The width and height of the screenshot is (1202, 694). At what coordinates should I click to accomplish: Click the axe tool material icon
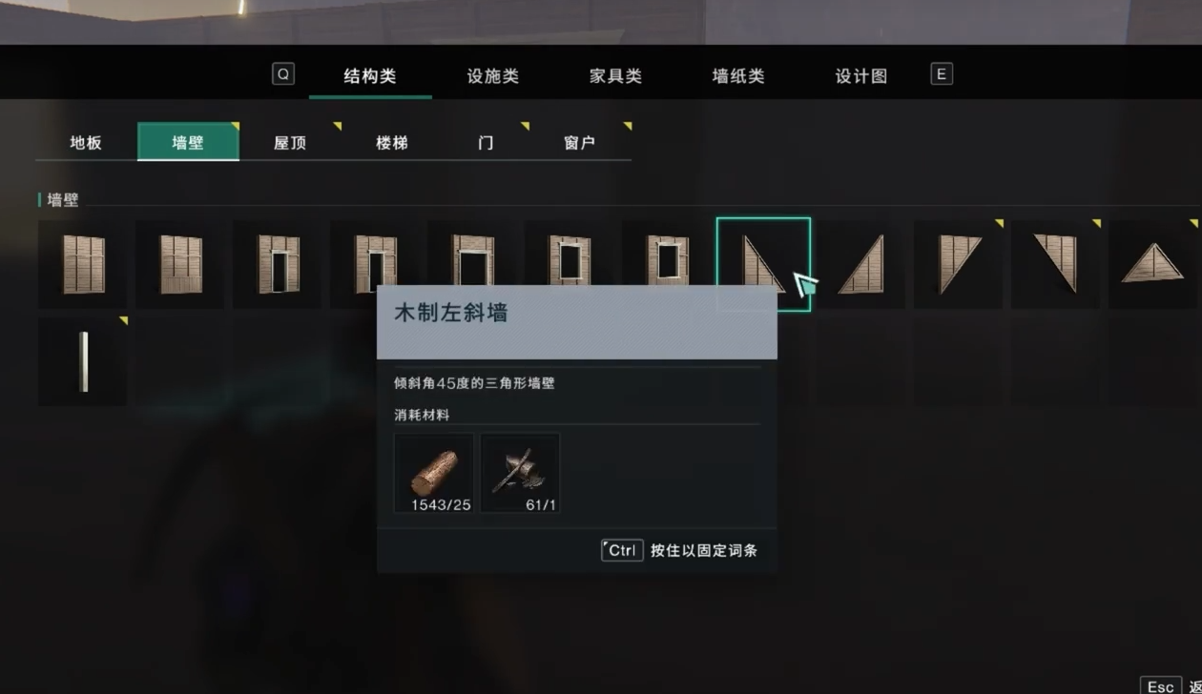pyautogui.click(x=520, y=473)
